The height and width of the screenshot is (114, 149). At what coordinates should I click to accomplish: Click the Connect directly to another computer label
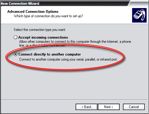point(49,54)
